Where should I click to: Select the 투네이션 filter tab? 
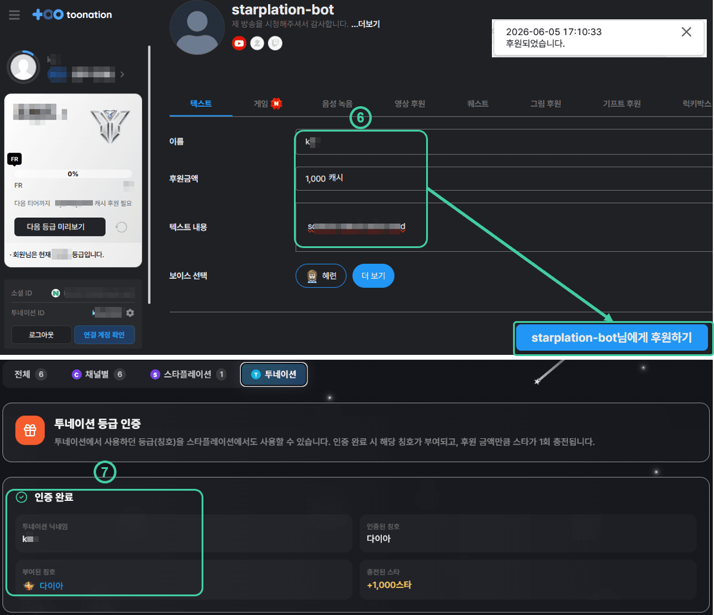[x=273, y=374]
